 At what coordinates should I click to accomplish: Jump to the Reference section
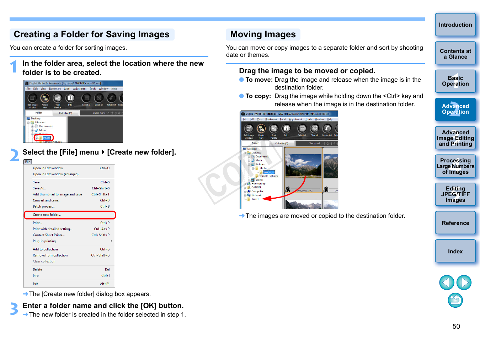[x=455, y=223]
